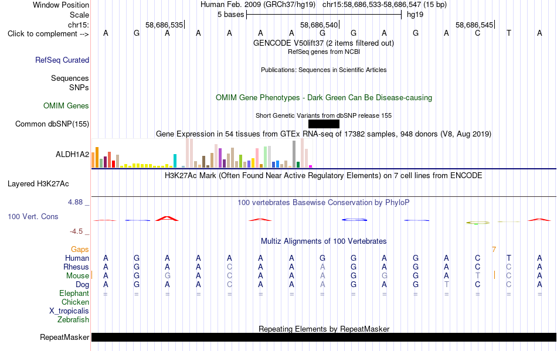Image resolution: width=557 pixels, height=351 pixels.
Task: Click the hg19 label beside scale bar
Action: coord(415,15)
